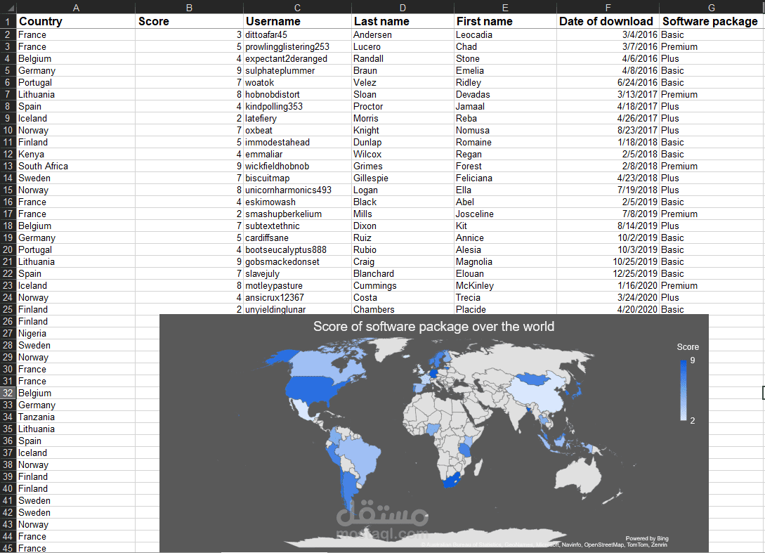Click username prowlingglistering253
The image size is (765, 553).
pyautogui.click(x=297, y=47)
